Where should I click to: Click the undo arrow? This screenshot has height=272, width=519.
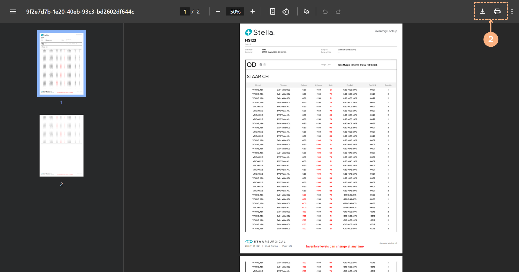(325, 12)
